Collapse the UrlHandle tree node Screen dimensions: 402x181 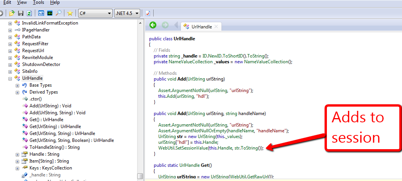(10, 78)
